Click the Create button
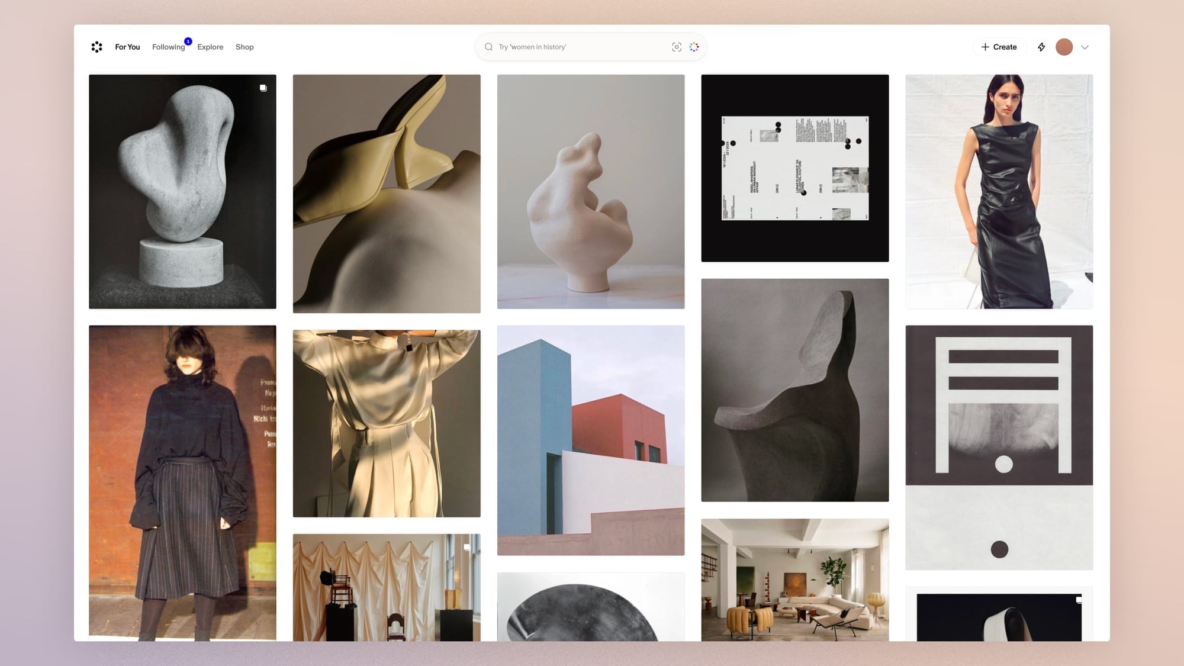Screen dimensions: 1184x666 pyautogui.click(x=999, y=47)
